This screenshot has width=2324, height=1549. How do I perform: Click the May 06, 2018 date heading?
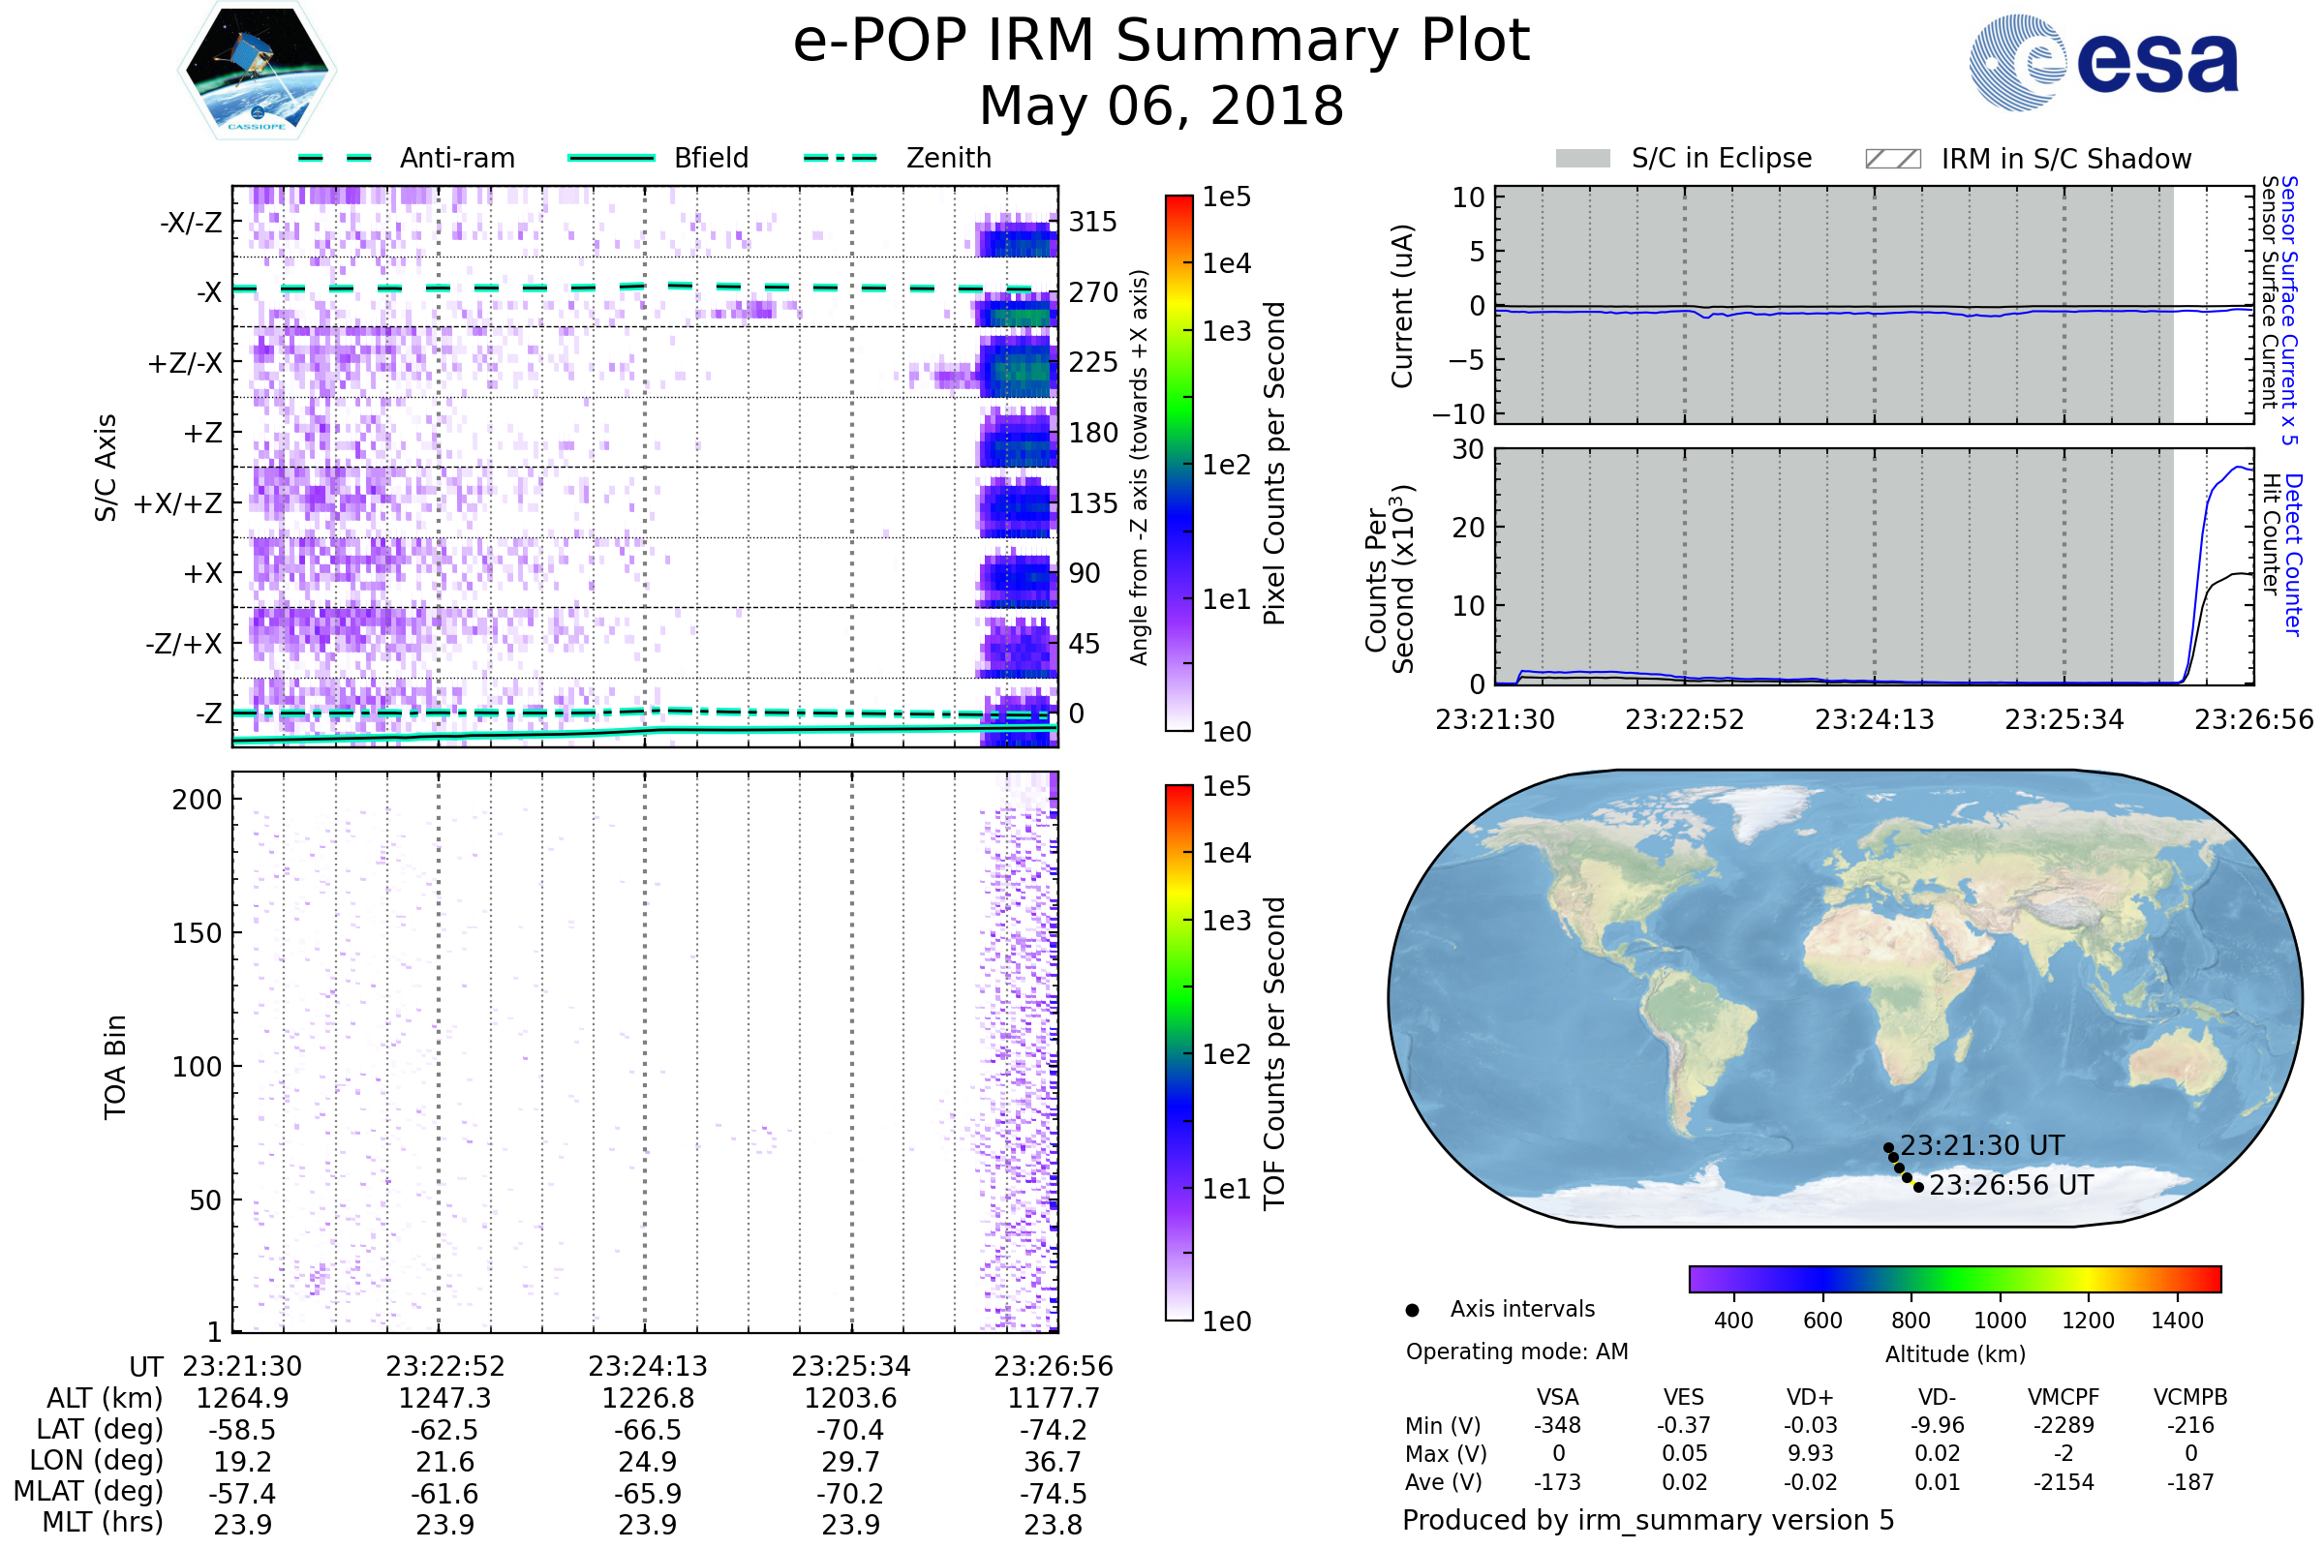click(x=1161, y=106)
